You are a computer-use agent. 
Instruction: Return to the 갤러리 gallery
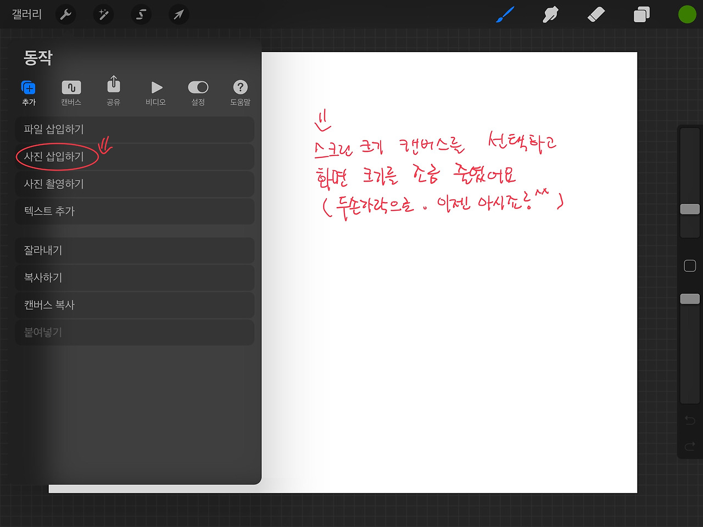pos(27,14)
